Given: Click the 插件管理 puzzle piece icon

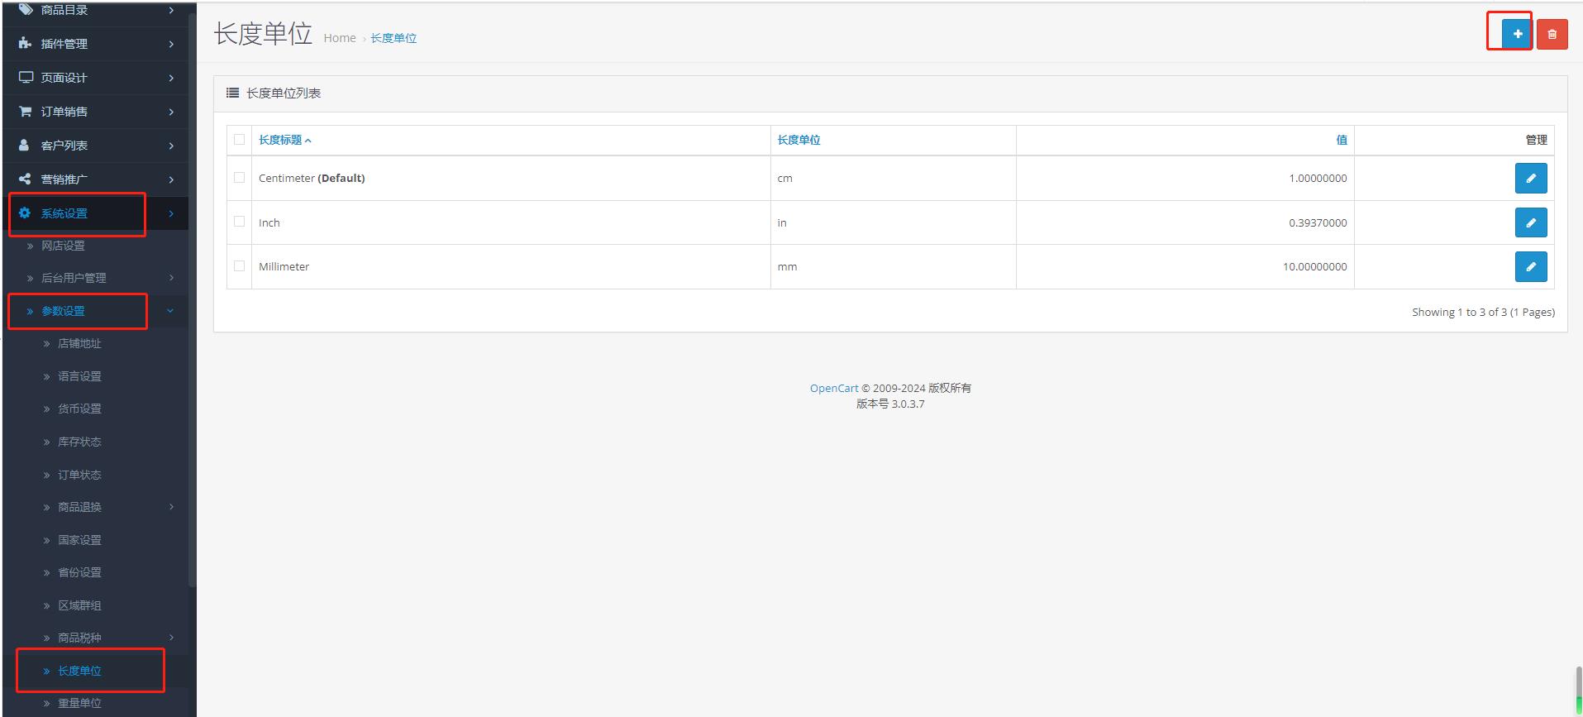Looking at the screenshot, I should (25, 44).
